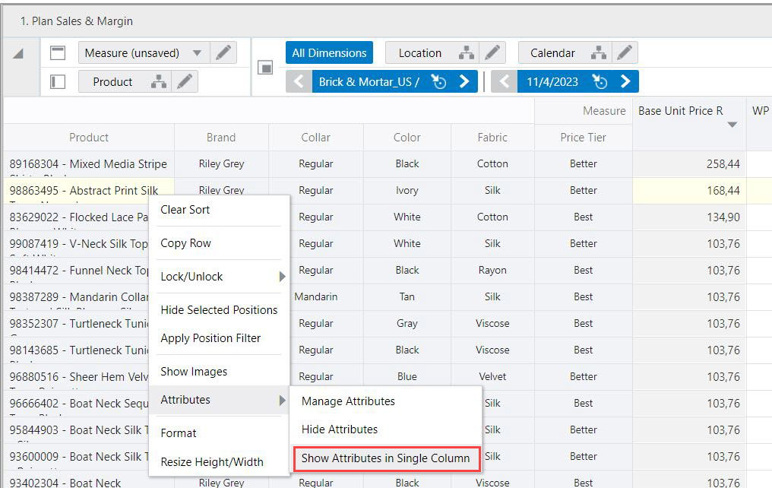The width and height of the screenshot is (772, 488).
Task: Choose Show Attributes in Single Column
Action: tap(385, 458)
